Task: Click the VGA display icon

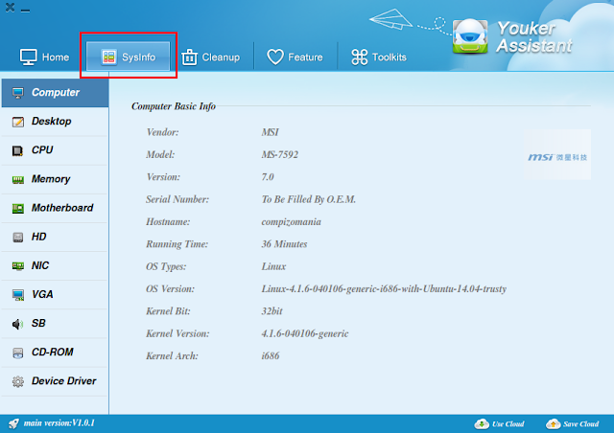Action: pyautogui.click(x=17, y=295)
